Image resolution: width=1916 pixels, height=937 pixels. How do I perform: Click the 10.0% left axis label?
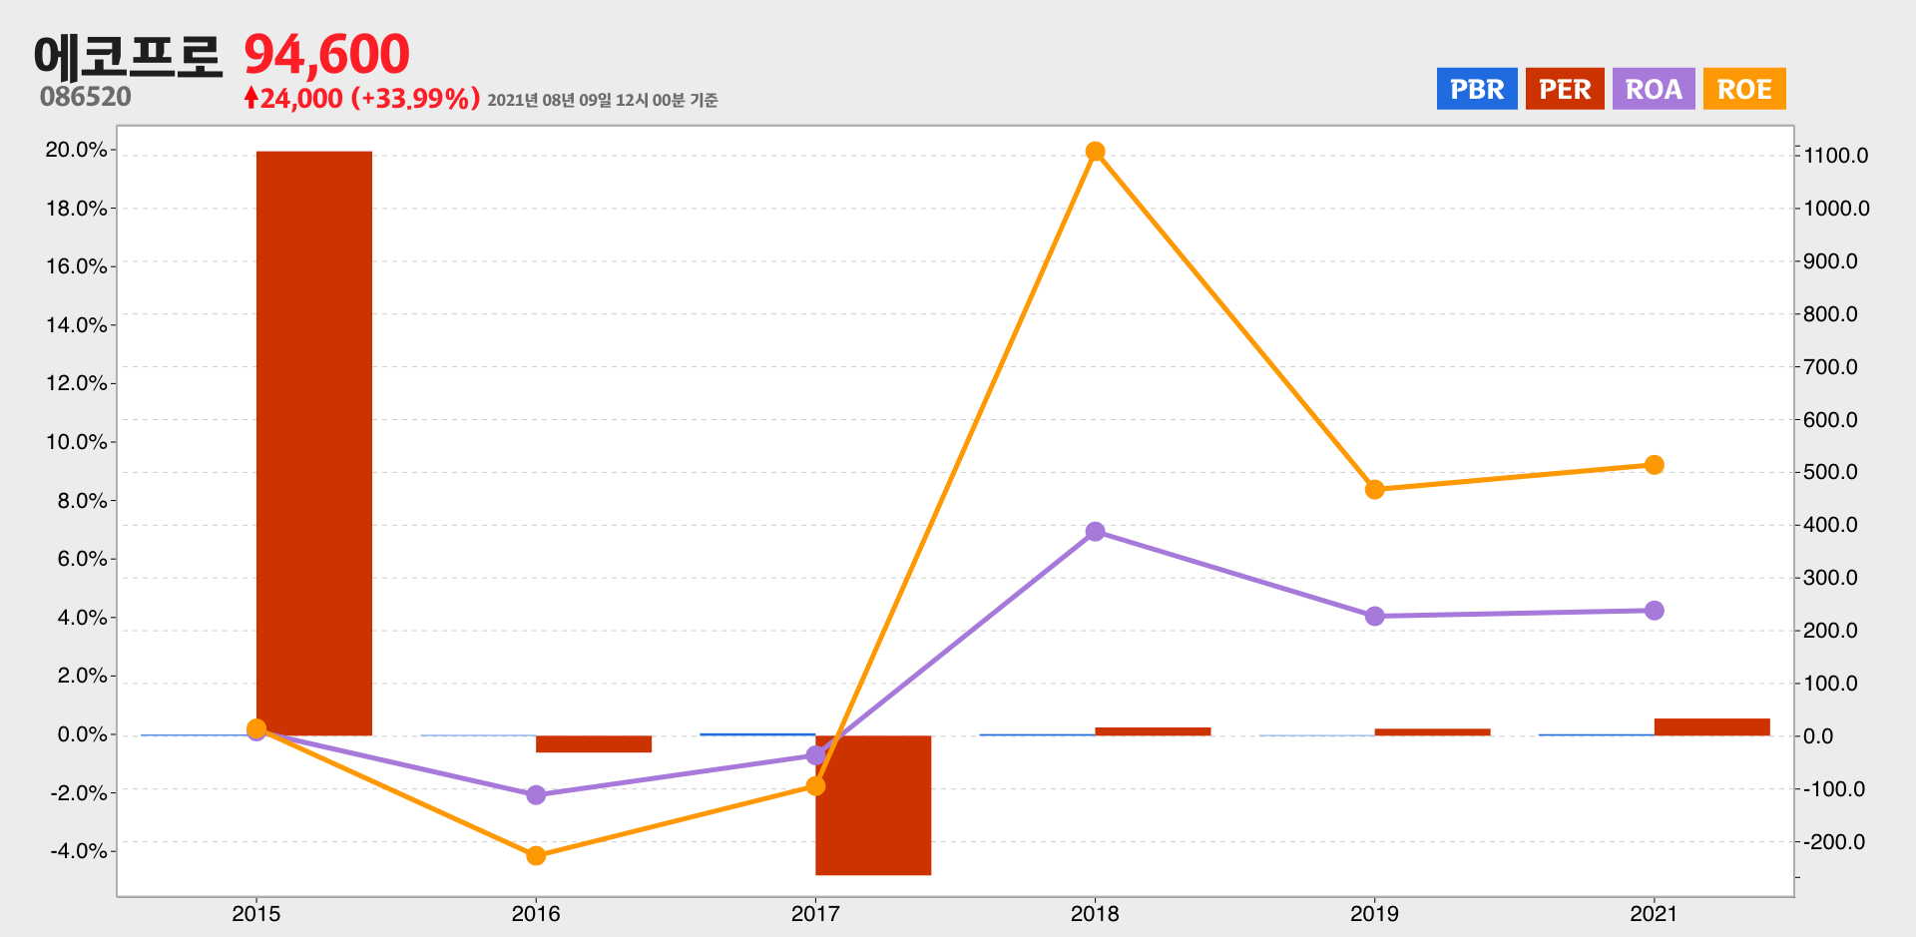(76, 442)
